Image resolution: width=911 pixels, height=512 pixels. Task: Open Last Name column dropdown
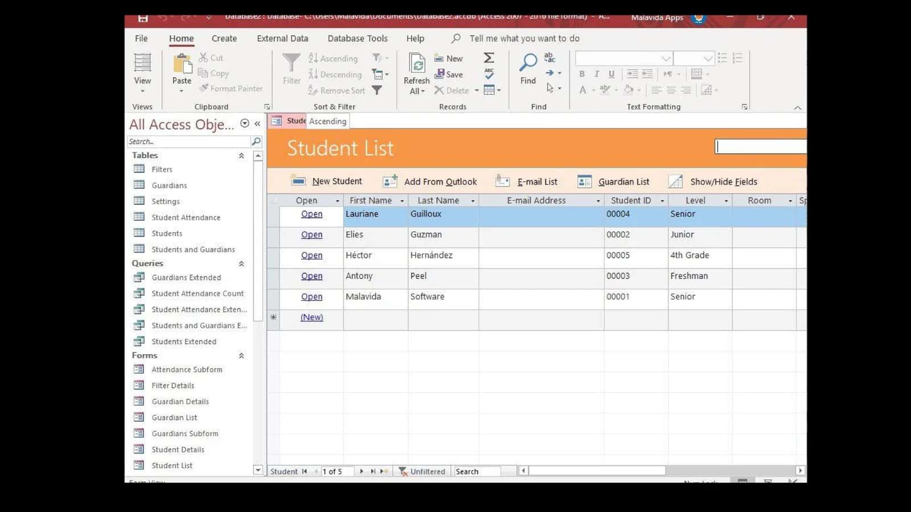pos(473,201)
